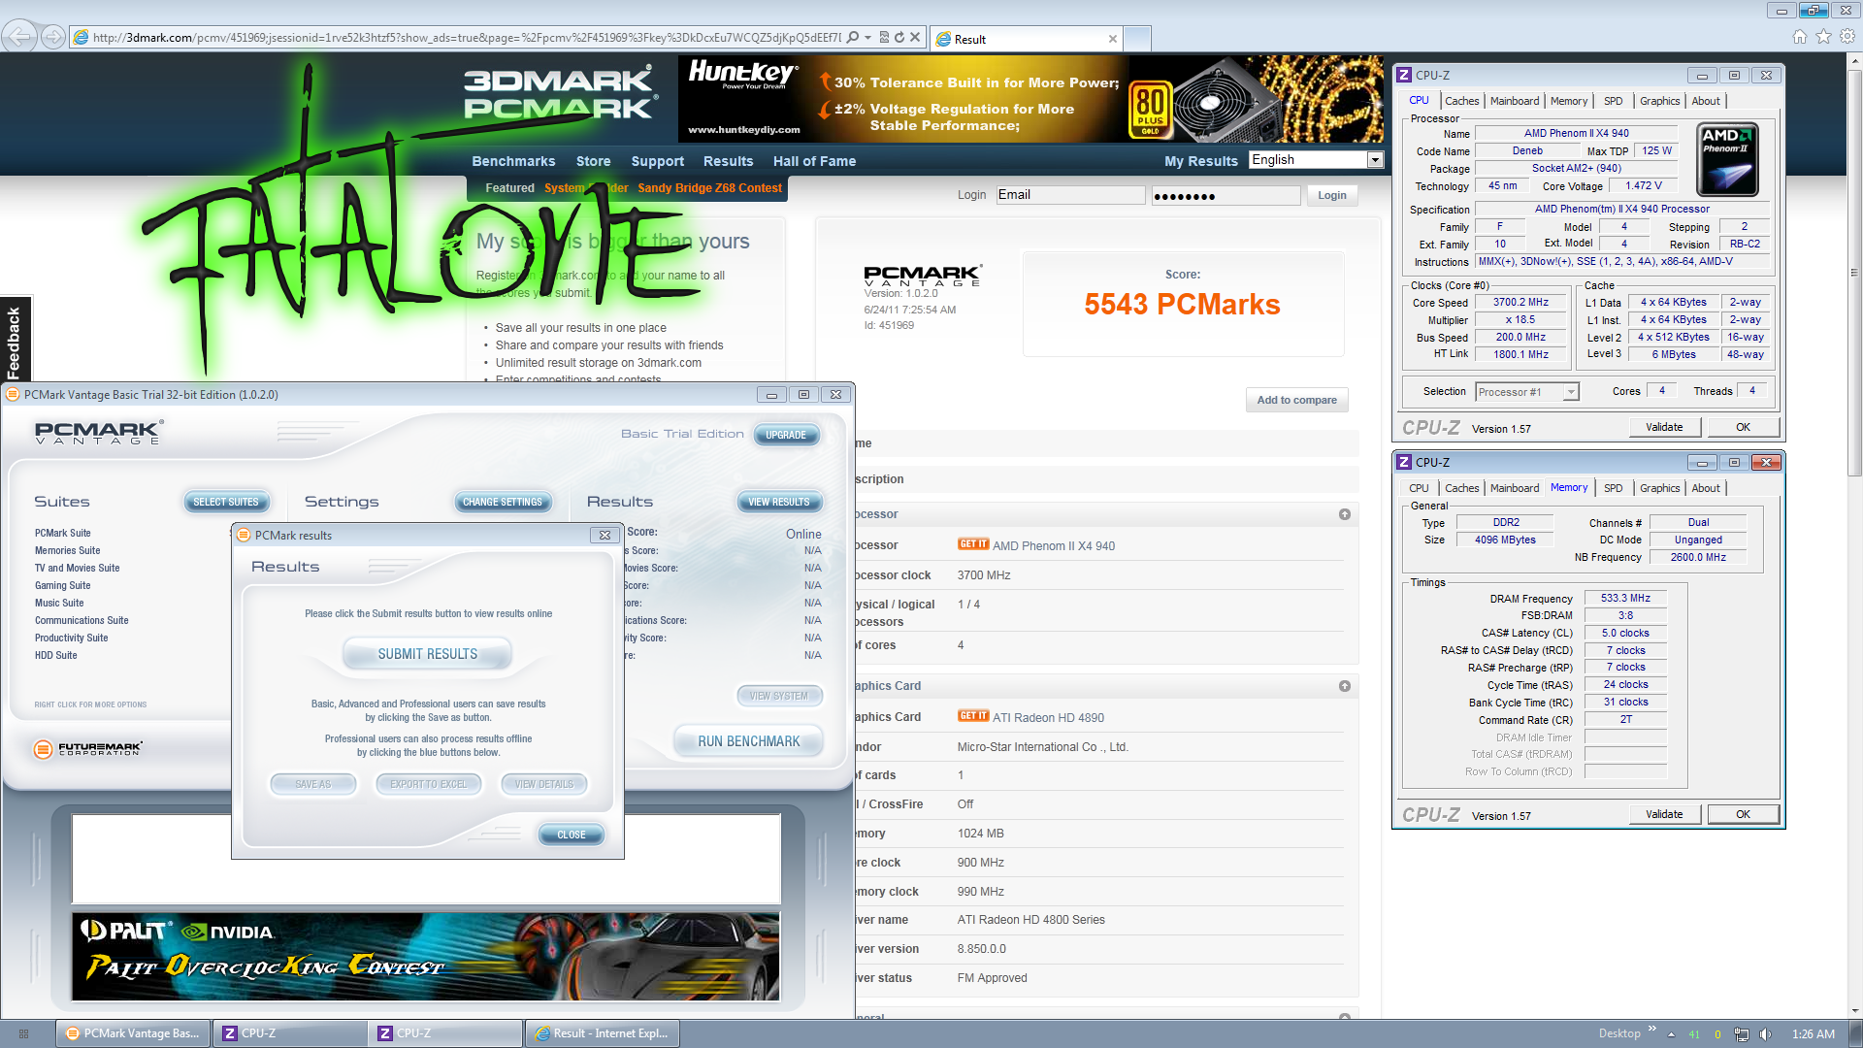Click CLOSE in the PCMark results dialog
The width and height of the screenshot is (1863, 1048).
(x=572, y=835)
